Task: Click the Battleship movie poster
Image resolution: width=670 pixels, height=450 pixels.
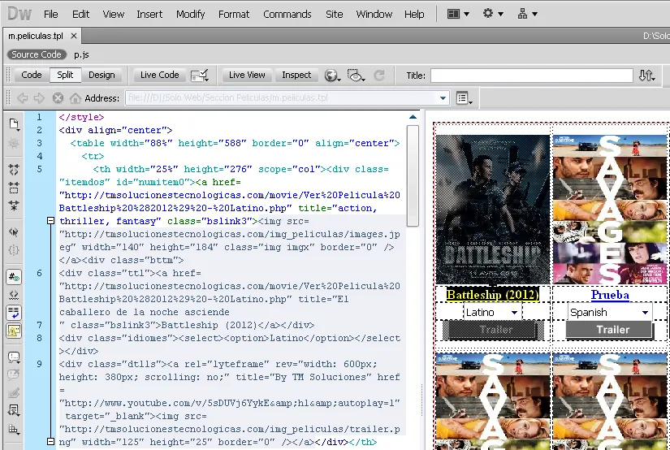Action: coord(493,209)
